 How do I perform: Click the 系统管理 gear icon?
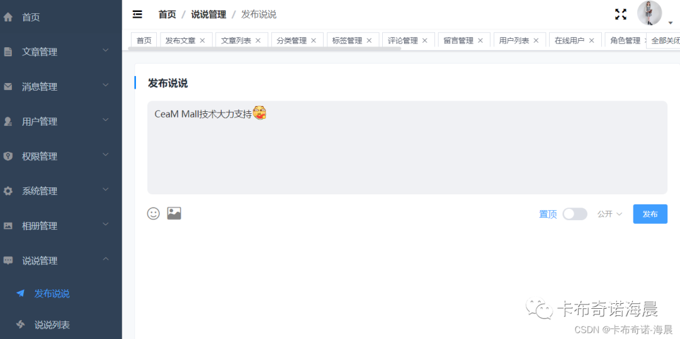click(x=8, y=191)
